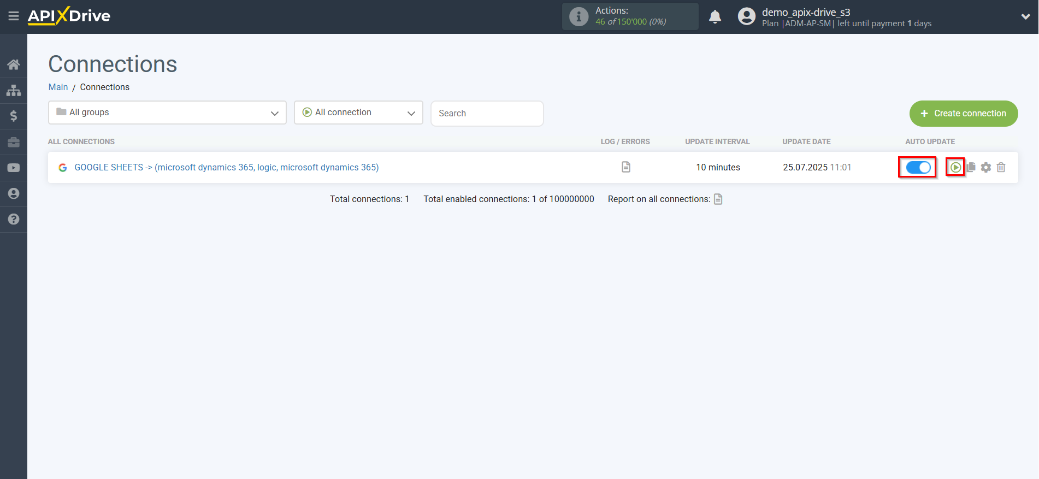The image size is (1039, 479).
Task: Click the ApiX-Drive logo
Action: [69, 16]
